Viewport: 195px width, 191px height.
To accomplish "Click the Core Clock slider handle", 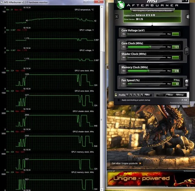I will 150,47.
